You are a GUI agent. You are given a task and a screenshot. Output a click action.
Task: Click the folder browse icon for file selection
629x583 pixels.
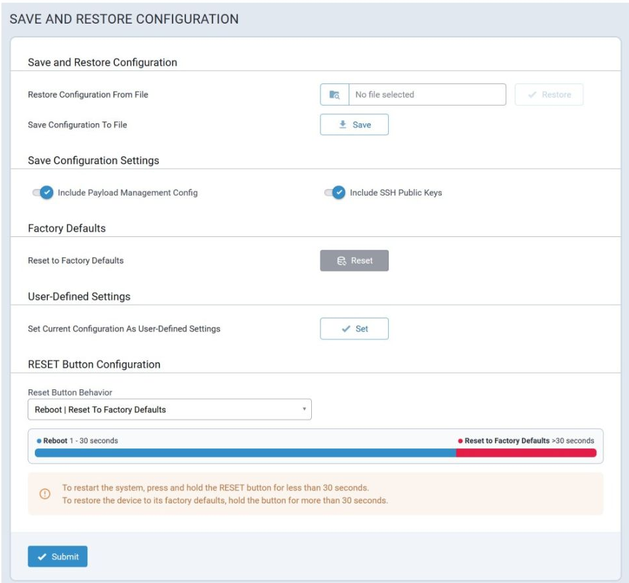tap(334, 95)
